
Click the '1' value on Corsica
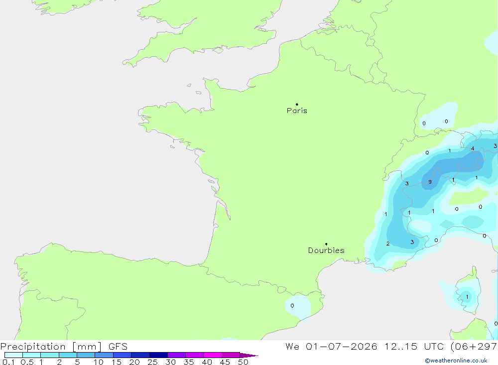[x=467, y=297]
